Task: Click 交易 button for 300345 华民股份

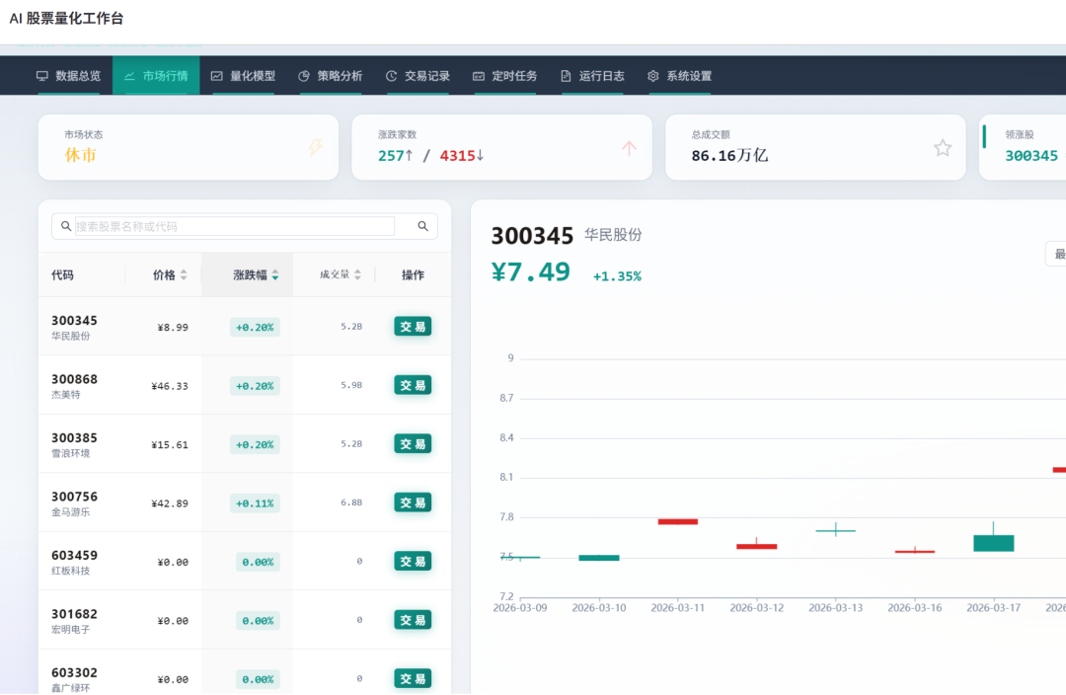Action: (413, 327)
